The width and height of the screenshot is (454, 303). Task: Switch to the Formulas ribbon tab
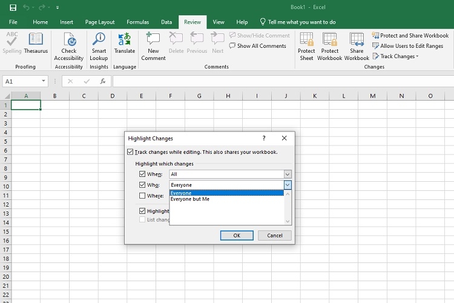137,22
